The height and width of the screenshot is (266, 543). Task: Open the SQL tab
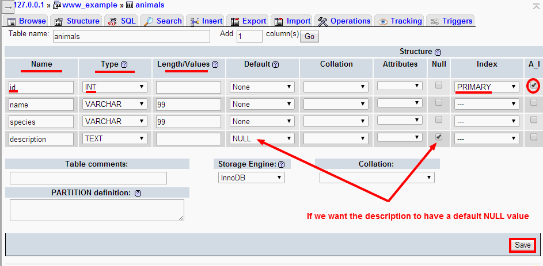point(121,21)
